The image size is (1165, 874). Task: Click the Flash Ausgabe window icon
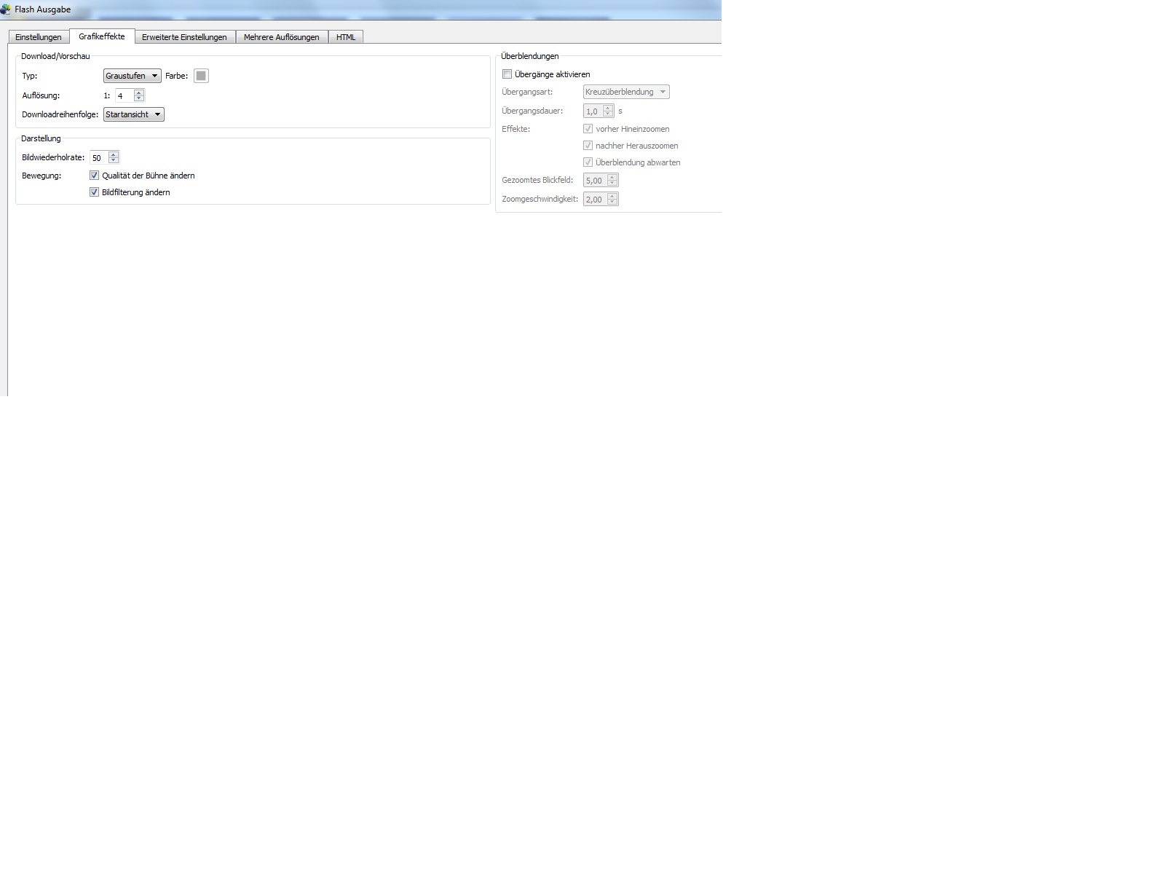(6, 9)
